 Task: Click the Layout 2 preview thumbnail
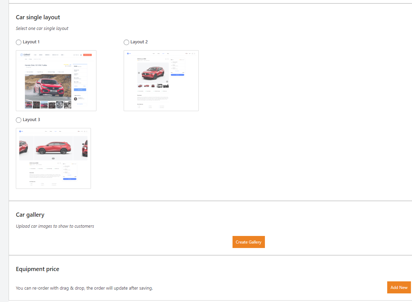(x=161, y=80)
